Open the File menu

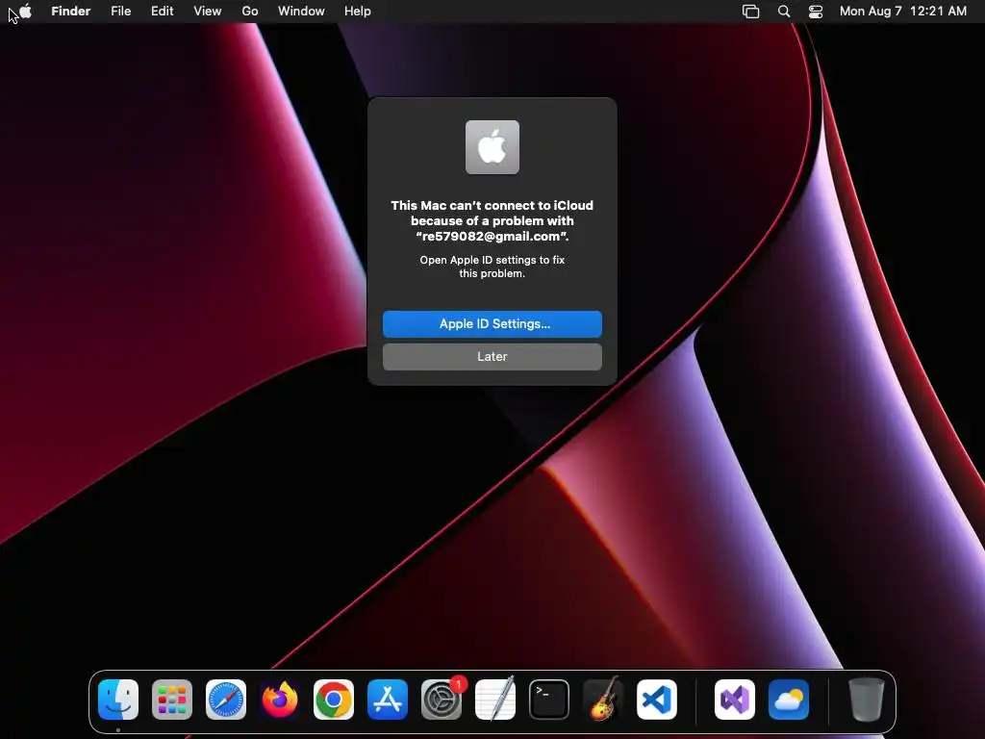(120, 12)
